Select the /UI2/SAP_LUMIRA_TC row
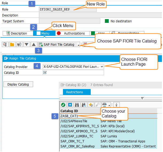Screen dimensions: 163x152 [x=109, y=136]
